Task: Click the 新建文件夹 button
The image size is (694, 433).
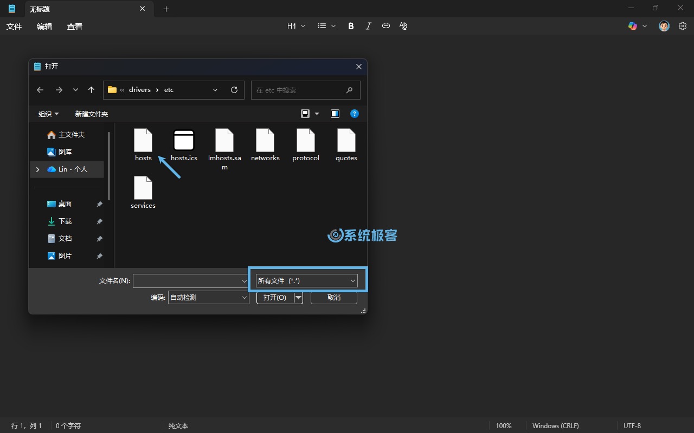Action: pos(92,114)
